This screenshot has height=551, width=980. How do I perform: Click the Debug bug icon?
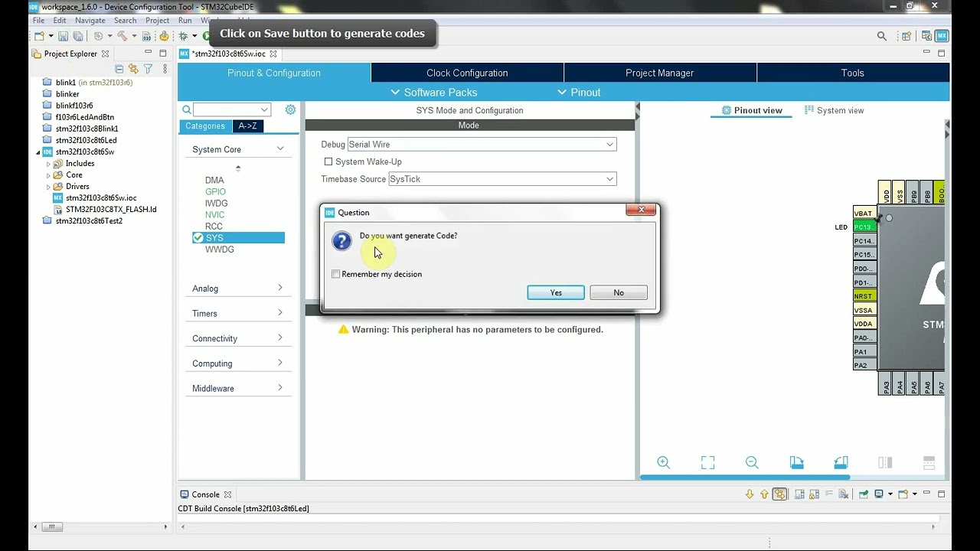pyautogui.click(x=183, y=36)
